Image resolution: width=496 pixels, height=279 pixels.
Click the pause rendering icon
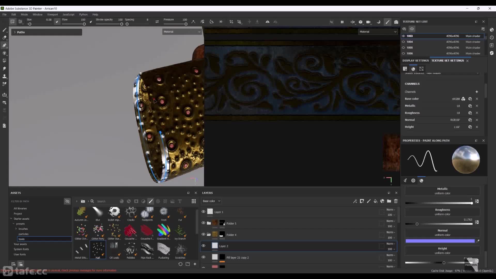tap(342, 22)
